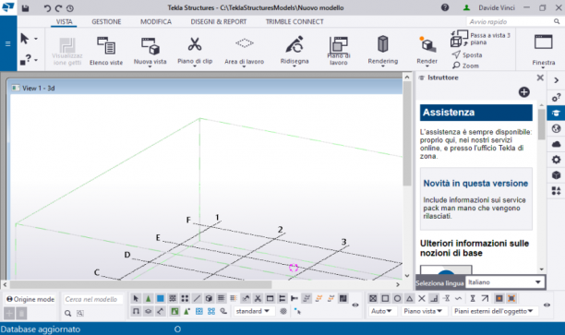Open the MODIFICA ribbon tab
565x335 pixels.
[x=156, y=21]
